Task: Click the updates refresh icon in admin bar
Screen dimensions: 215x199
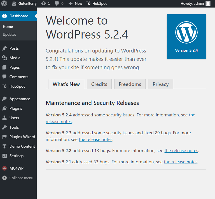Action: [43, 3]
